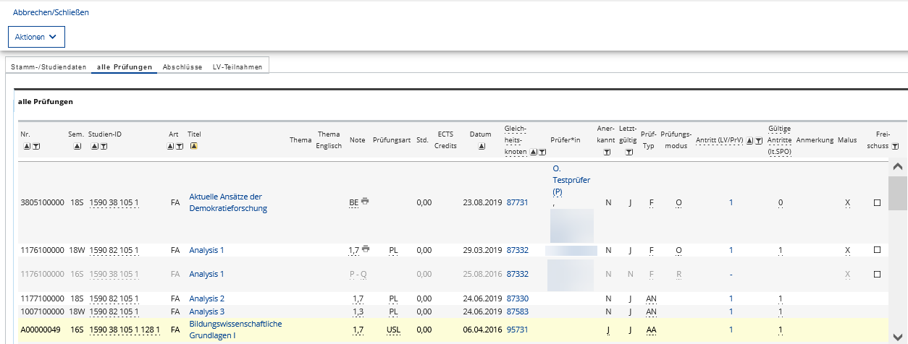This screenshot has height=344, width=908.
Task: Open the Analysis 2 exam
Action: (x=206, y=298)
